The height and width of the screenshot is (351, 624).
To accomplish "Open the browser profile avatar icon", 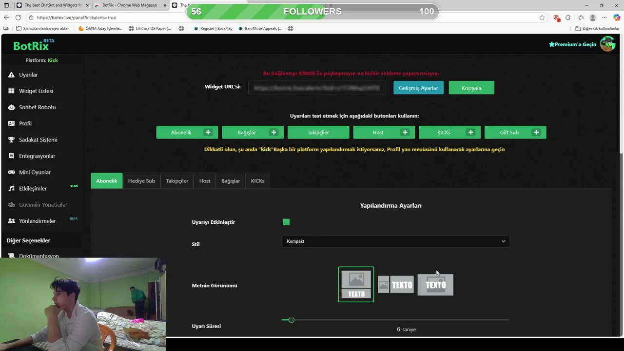I will coord(593,18).
